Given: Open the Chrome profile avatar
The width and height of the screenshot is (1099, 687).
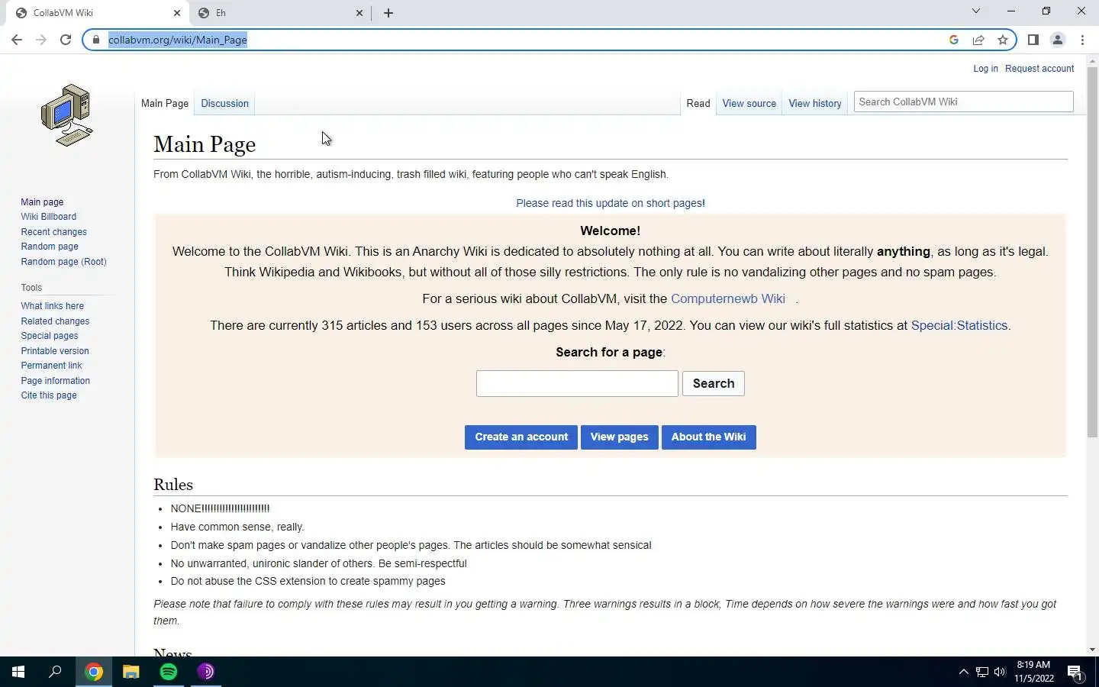Looking at the screenshot, I should [x=1058, y=40].
